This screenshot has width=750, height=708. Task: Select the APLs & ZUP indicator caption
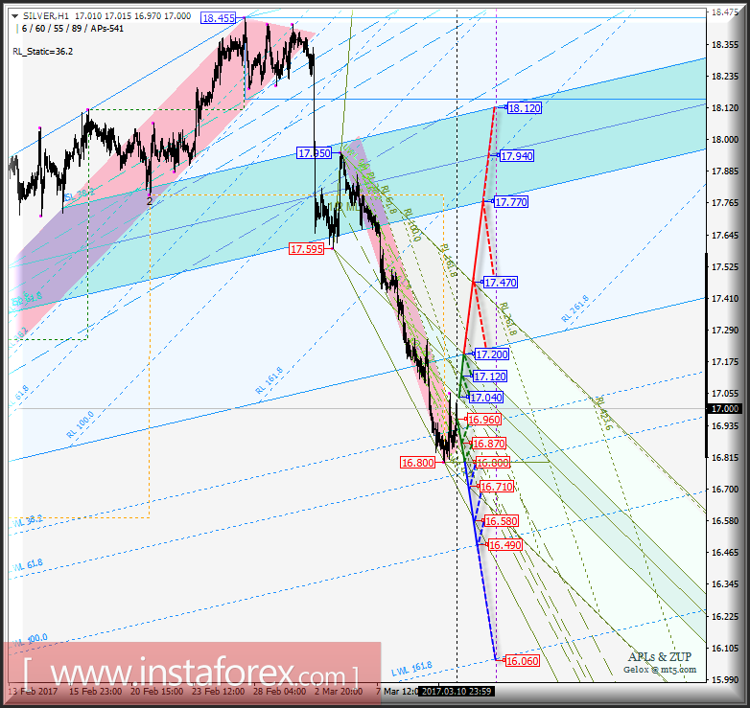click(659, 657)
